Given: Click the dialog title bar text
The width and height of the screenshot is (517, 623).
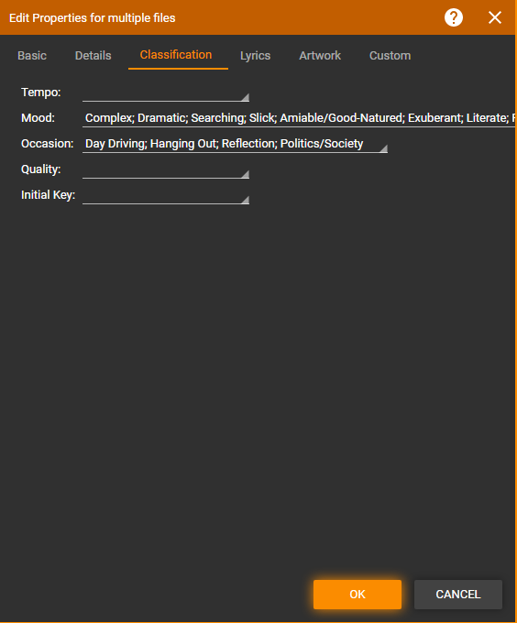Looking at the screenshot, I should [x=93, y=18].
